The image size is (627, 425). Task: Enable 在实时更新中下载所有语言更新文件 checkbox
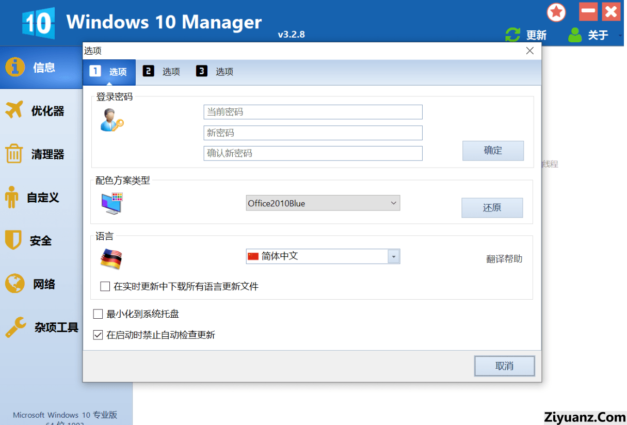pos(105,286)
